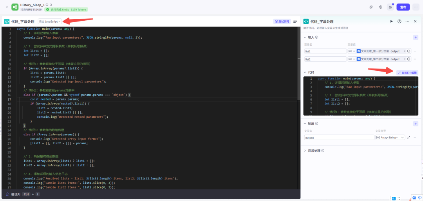Run the node with the play icon
Image resolution: width=423 pixels, height=201 pixels.
click(391, 22)
